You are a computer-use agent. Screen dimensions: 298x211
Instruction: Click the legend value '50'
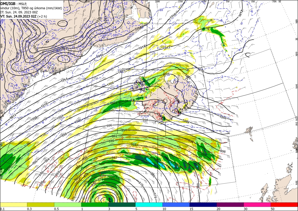(x=273, y=209)
